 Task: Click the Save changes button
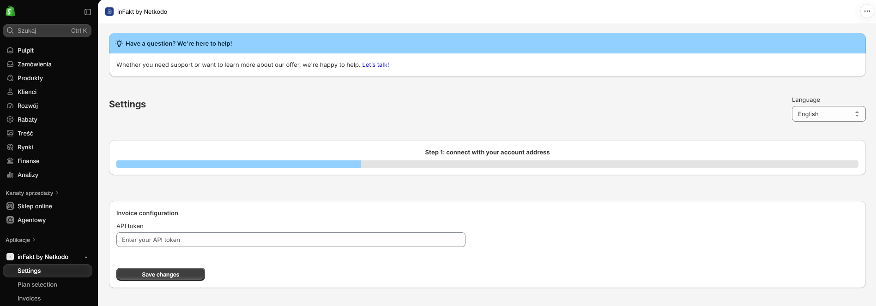point(160,274)
